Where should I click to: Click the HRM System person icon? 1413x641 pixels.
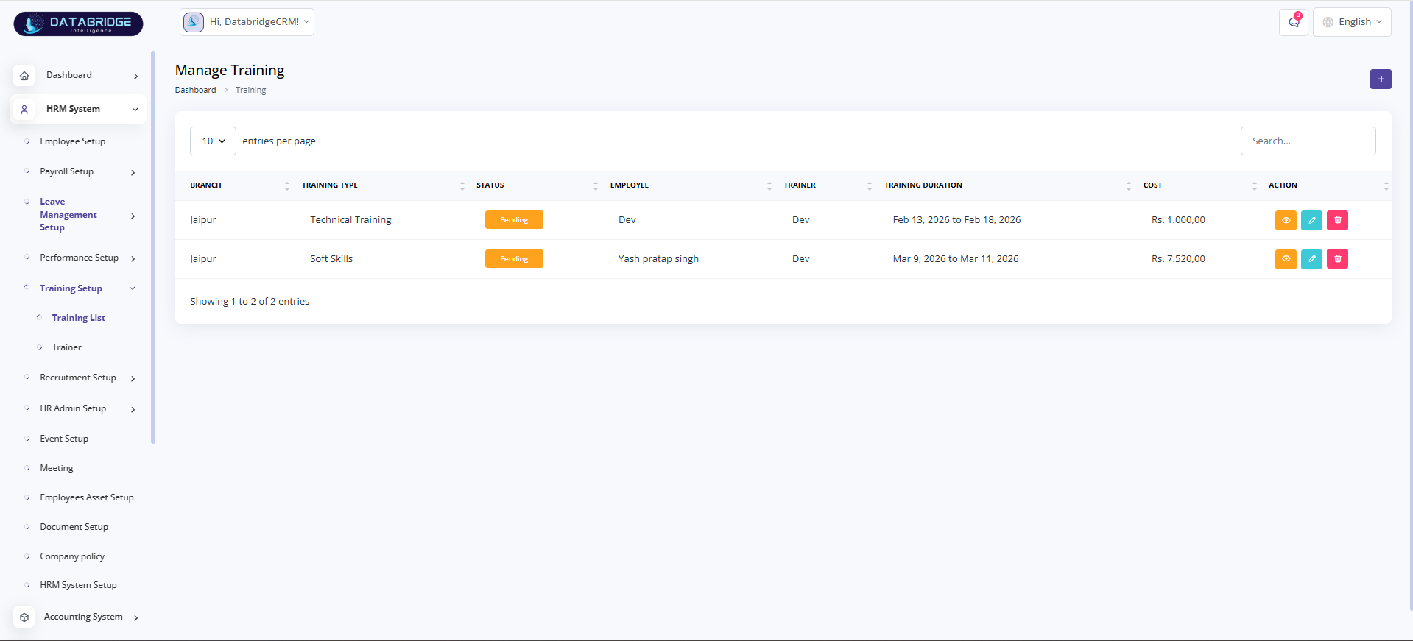(x=24, y=109)
